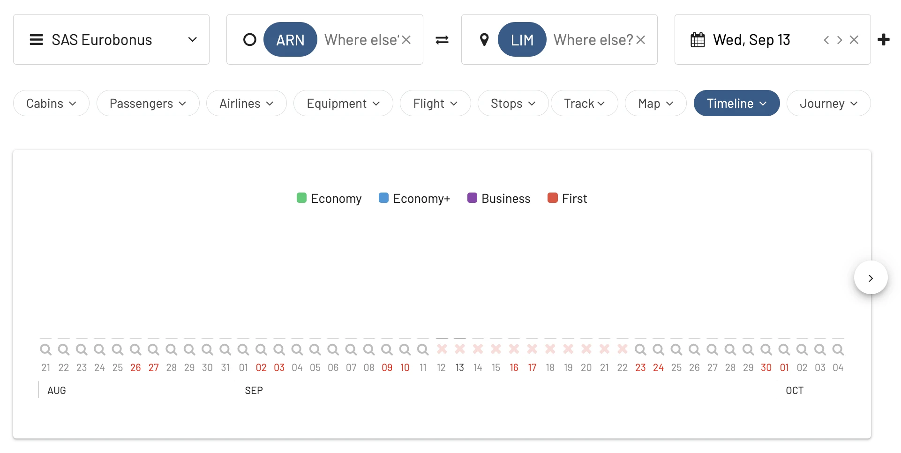This screenshot has height=453, width=901.
Task: Open the Timeline view menu
Action: click(x=736, y=103)
